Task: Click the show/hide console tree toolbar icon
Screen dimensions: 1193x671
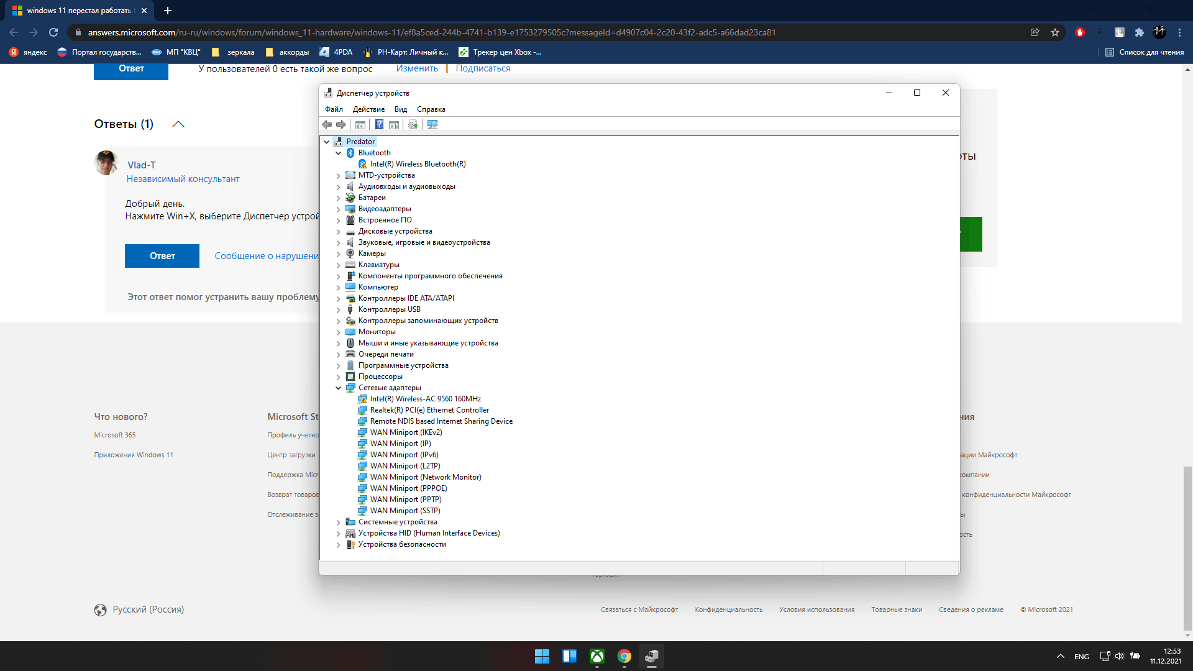Action: point(360,125)
